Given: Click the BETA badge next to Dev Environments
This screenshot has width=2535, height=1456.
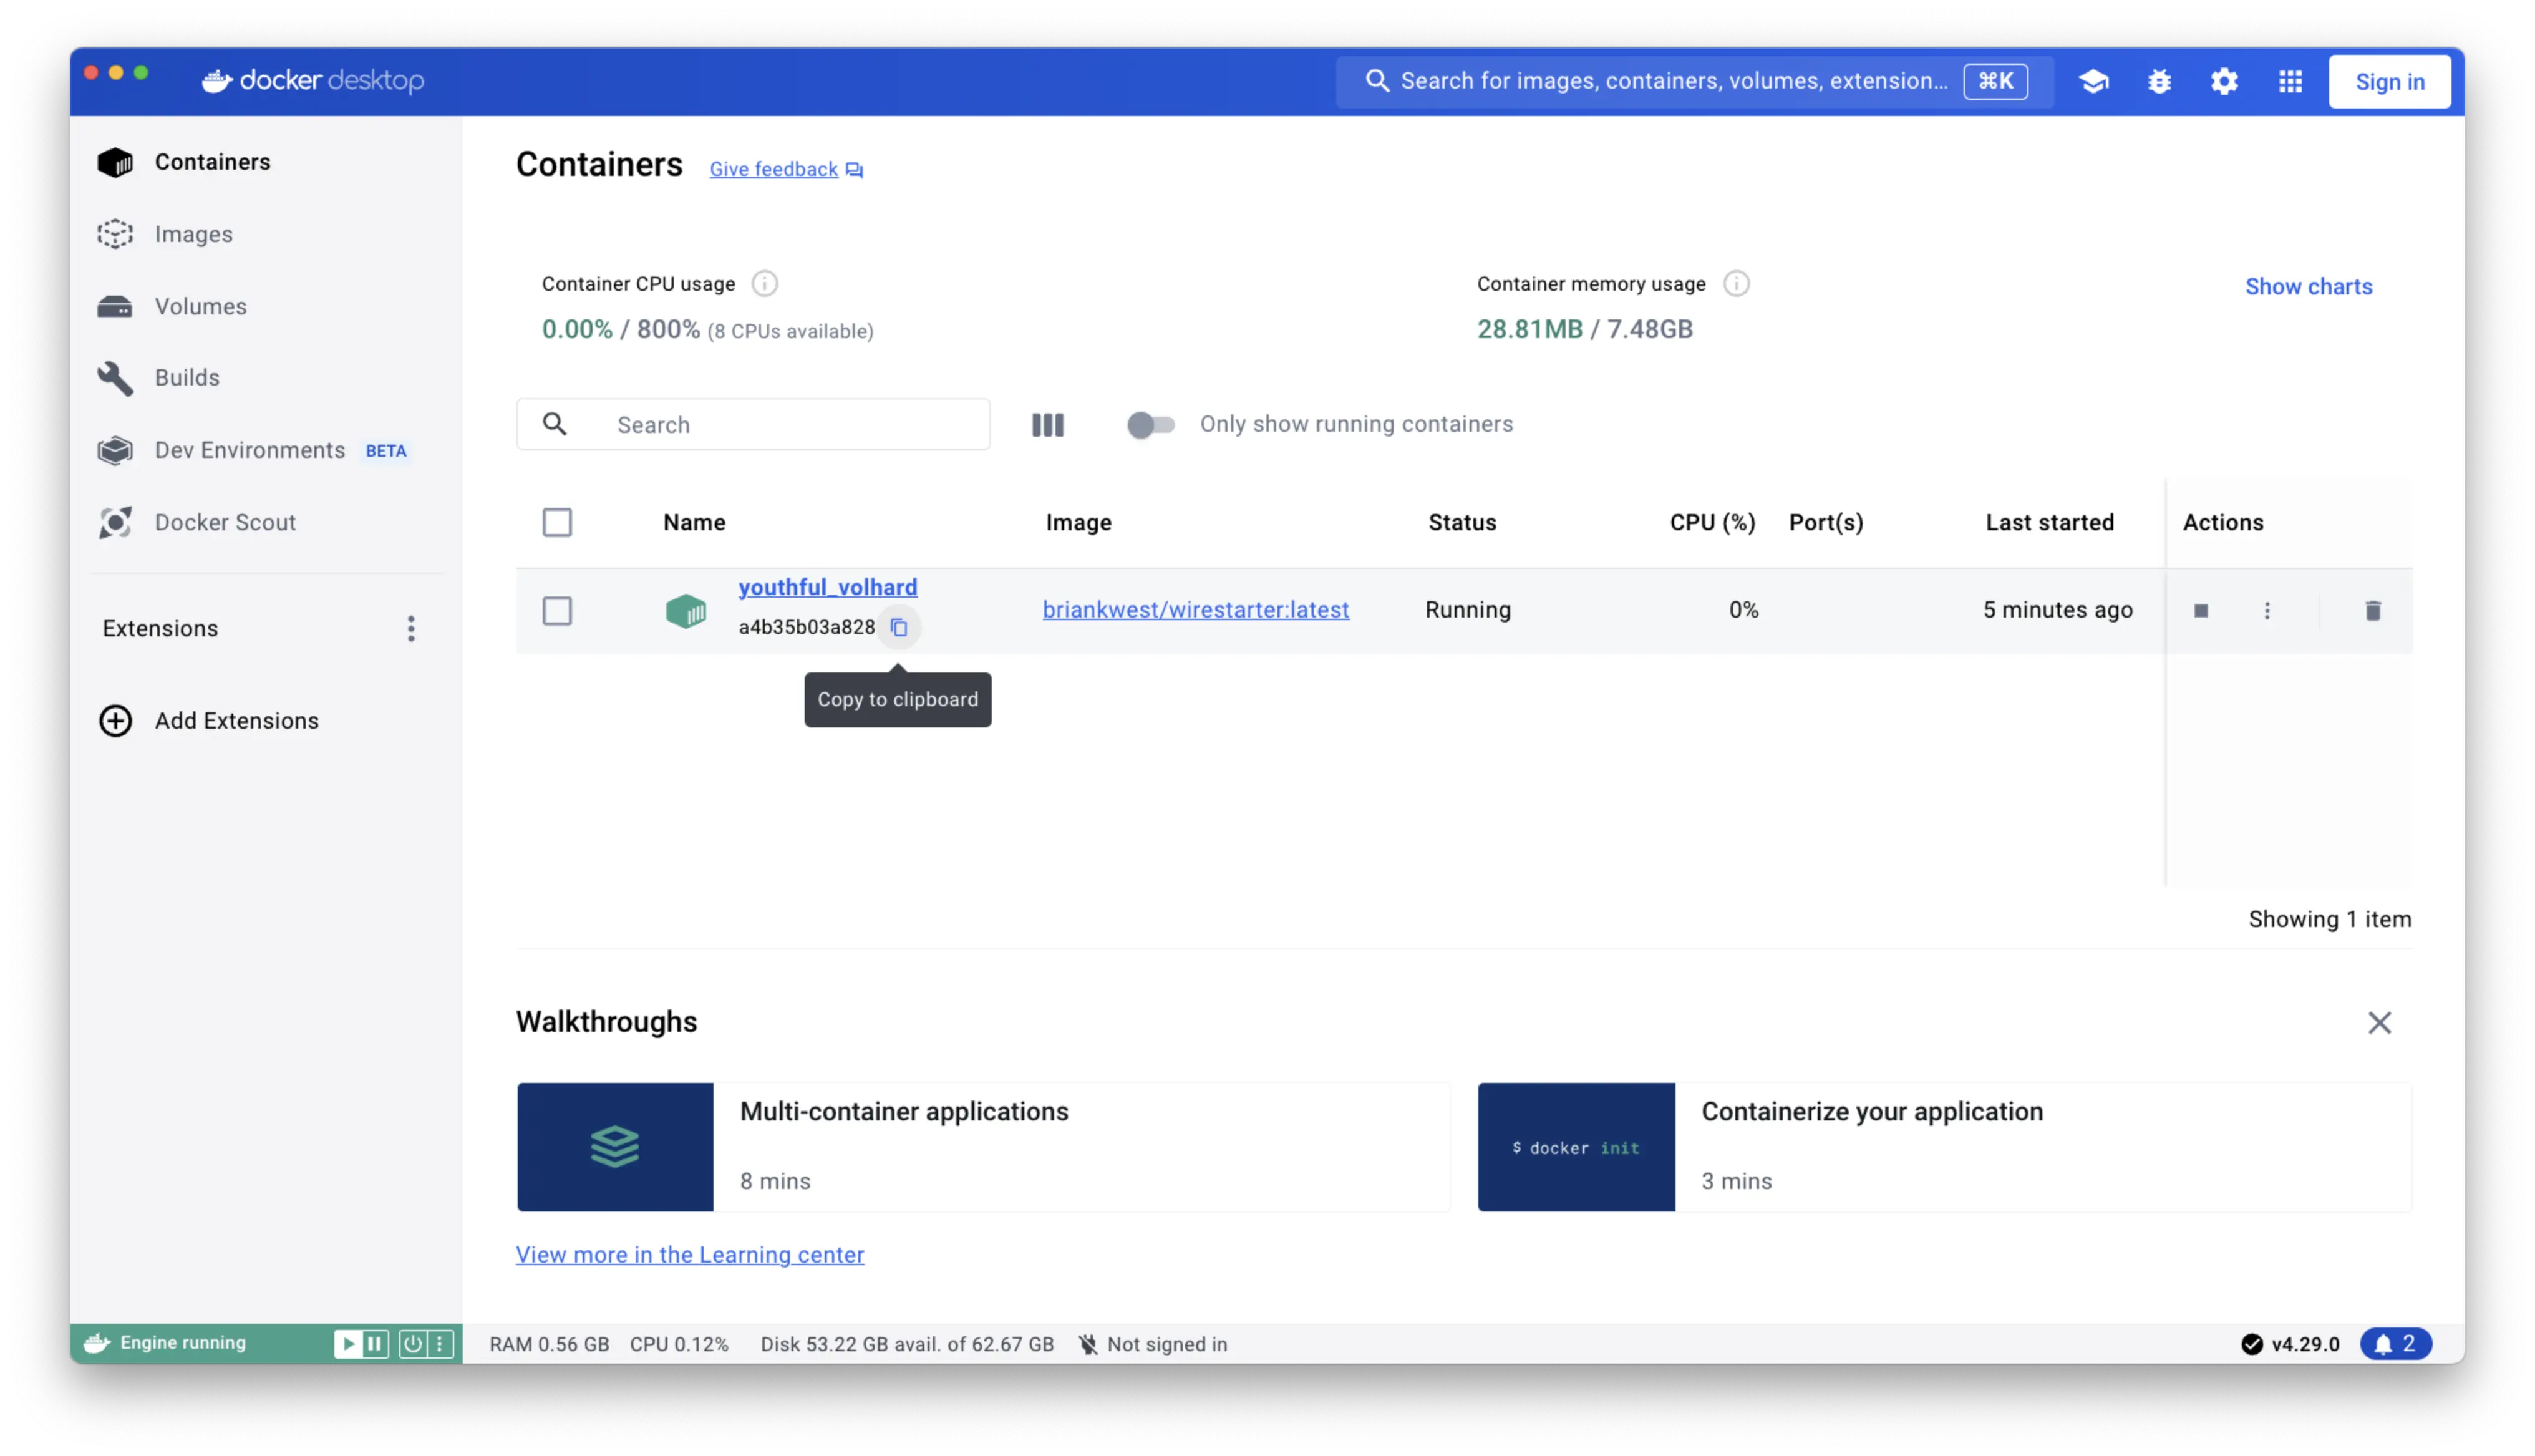Looking at the screenshot, I should [x=386, y=451].
